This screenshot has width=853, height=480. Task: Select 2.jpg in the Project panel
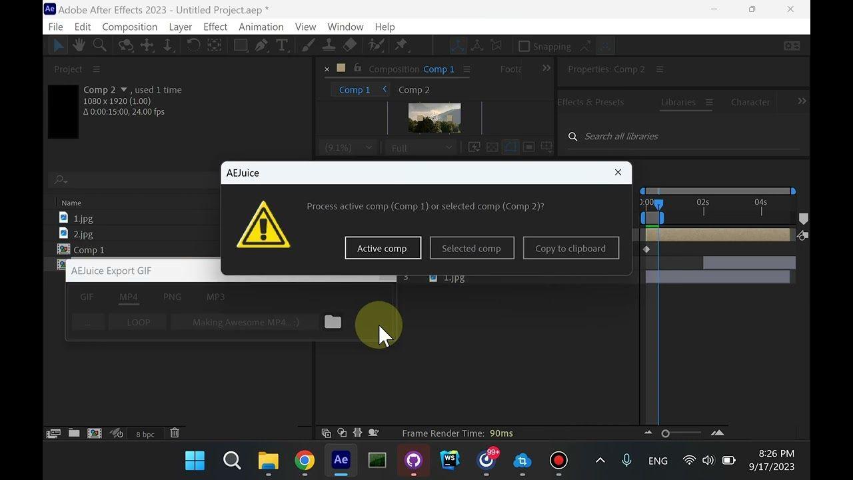(83, 234)
